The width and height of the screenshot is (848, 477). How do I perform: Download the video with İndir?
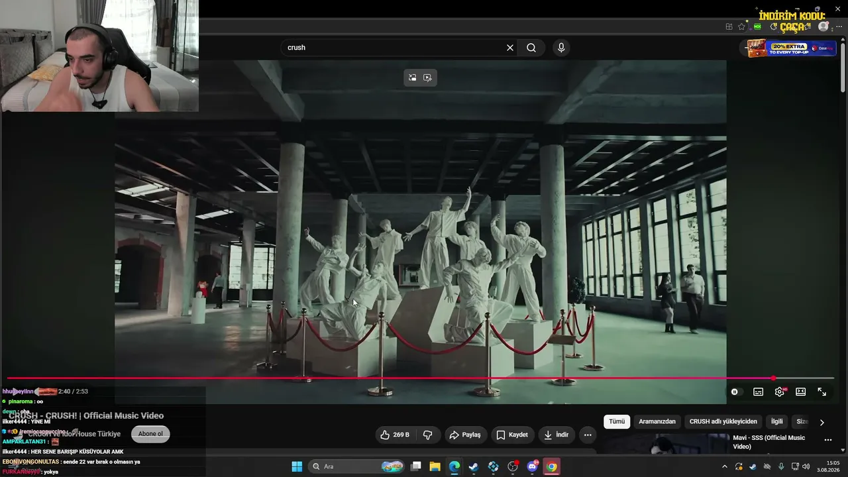tap(556, 435)
